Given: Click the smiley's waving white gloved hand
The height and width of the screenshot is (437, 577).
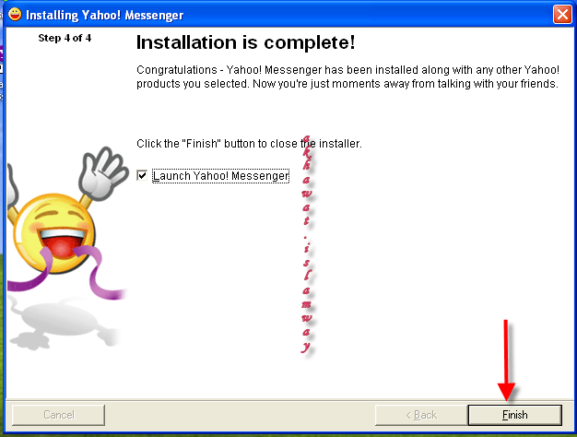Looking at the screenshot, I should click(104, 172).
